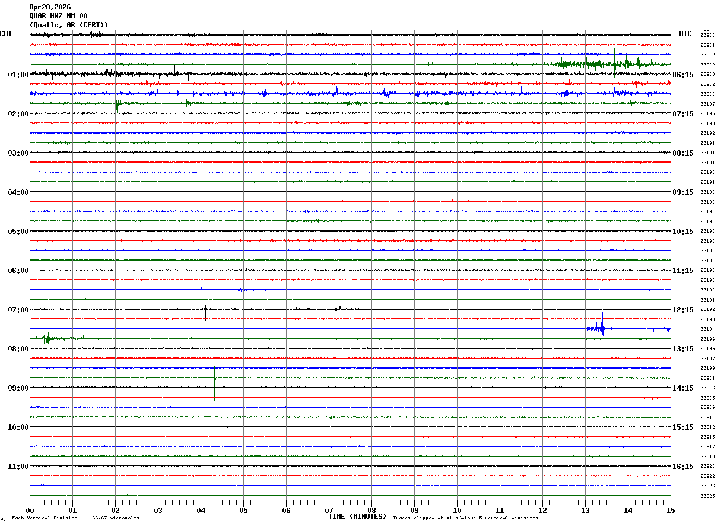Click the QUAR HNZ NM 00 station title
This screenshot has width=718, height=526.
click(58, 16)
